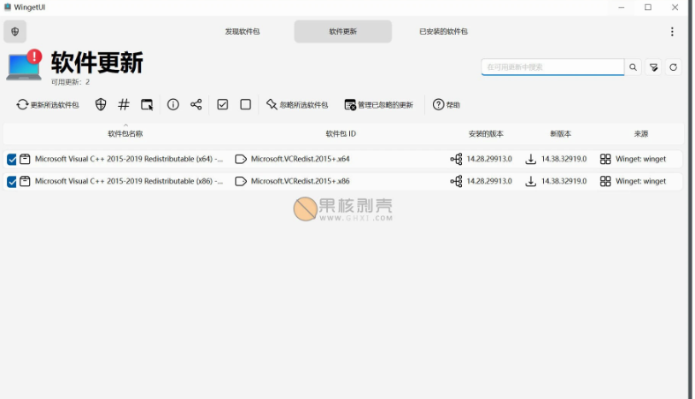695x399 pixels.
Task: Switch to the 发现软件包 tab
Action: click(x=242, y=32)
